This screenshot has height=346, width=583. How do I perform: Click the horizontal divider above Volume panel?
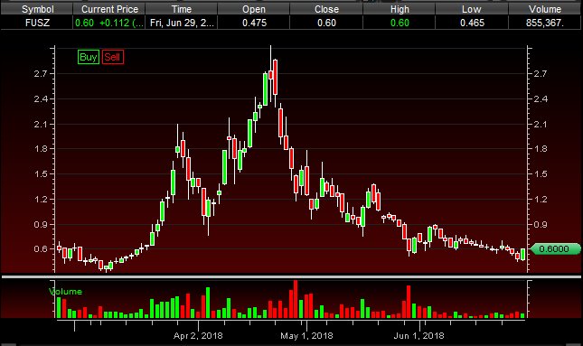click(291, 276)
